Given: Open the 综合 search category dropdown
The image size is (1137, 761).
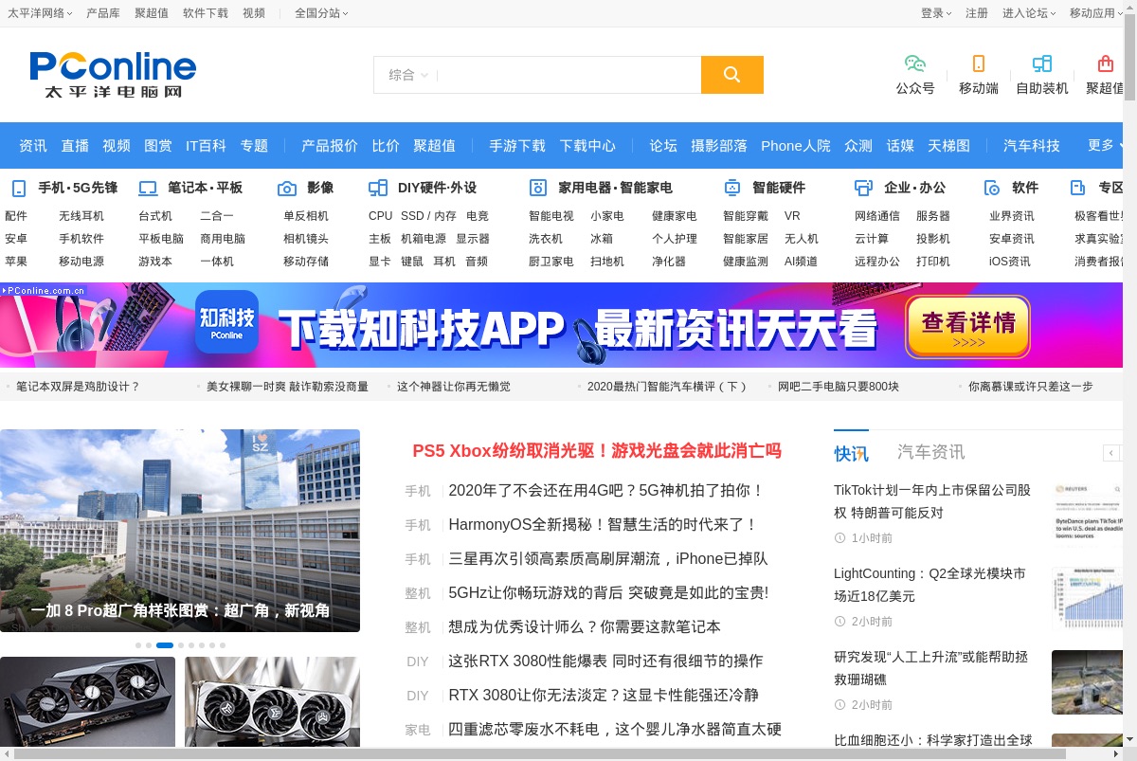Looking at the screenshot, I should click(408, 75).
